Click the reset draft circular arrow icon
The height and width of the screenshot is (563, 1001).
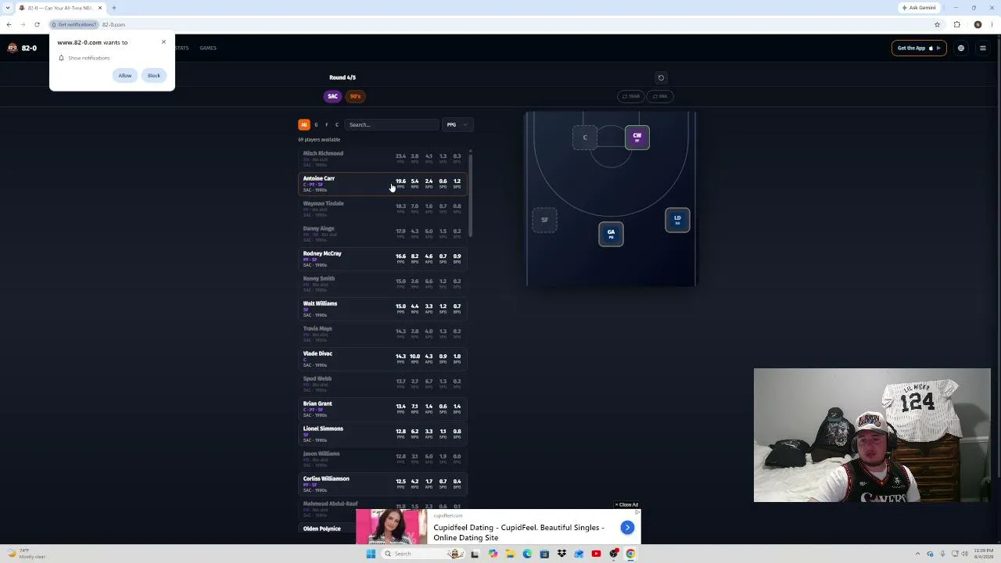coord(661,77)
